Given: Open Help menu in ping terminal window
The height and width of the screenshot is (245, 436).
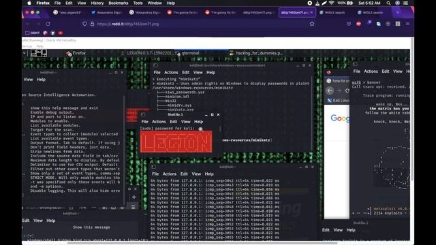Looking at the screenshot, I should coord(209,174).
